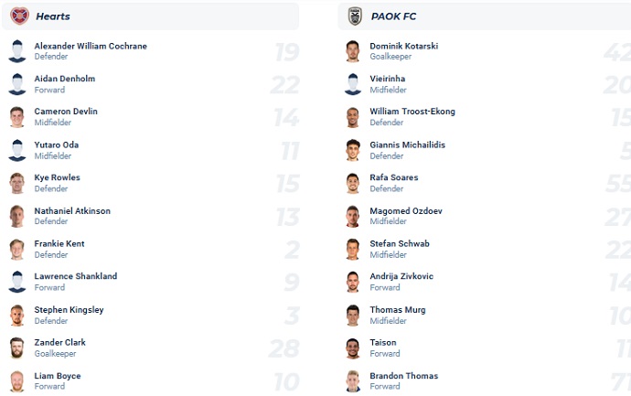Open Taison's player photo
This screenshot has width=631, height=396.
353,348
